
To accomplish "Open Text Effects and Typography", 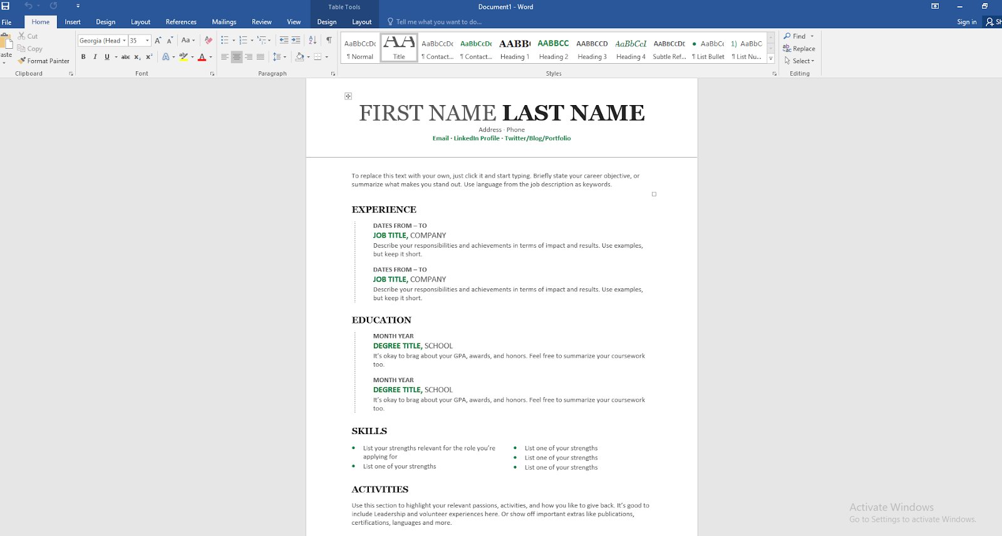I will pos(166,57).
